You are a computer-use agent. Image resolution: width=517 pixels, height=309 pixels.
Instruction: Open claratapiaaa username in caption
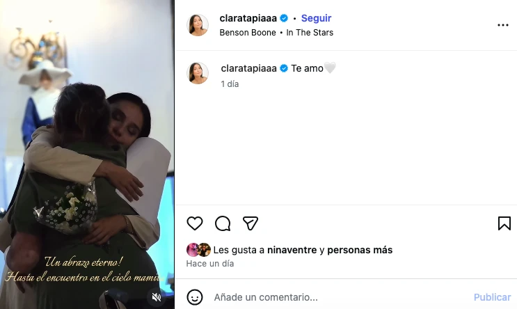click(x=248, y=68)
